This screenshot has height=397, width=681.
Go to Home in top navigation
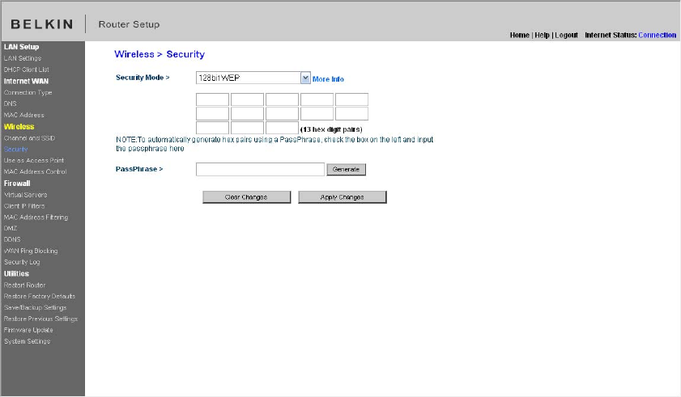click(x=519, y=35)
